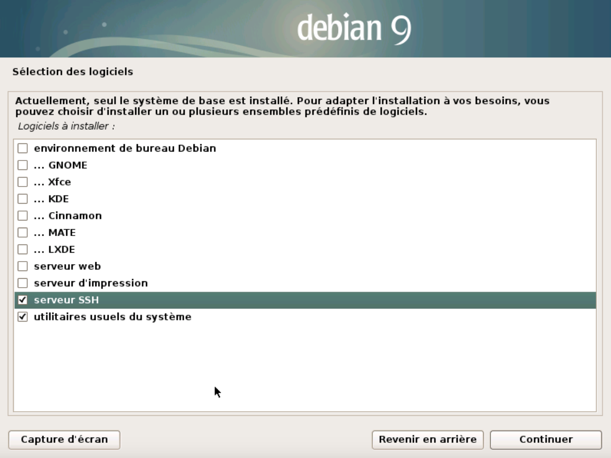This screenshot has width=611, height=458.
Task: Tick the serveur web checkbox
Action: (x=22, y=266)
